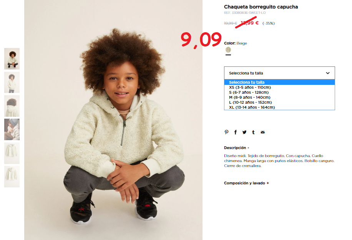View last thumbnail of flat jacket
Viewport: 352px width, 240px height.
[x=12, y=177]
